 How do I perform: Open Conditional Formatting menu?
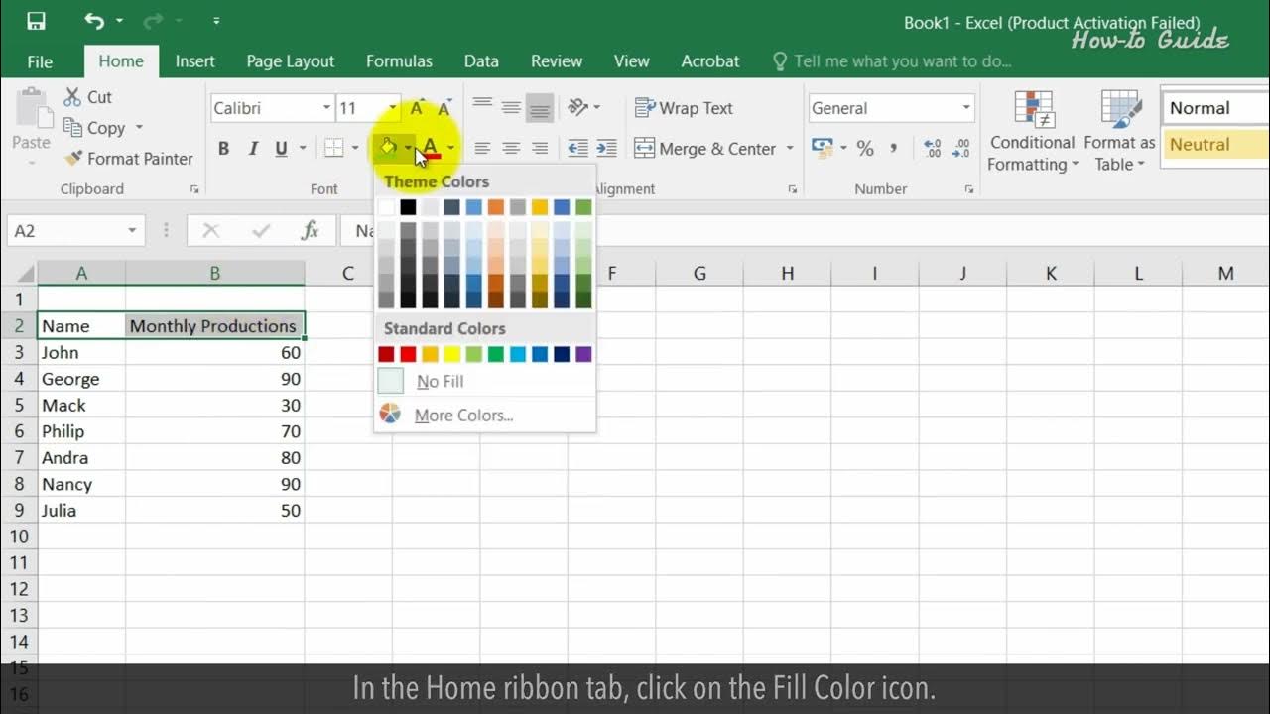pos(1033,131)
